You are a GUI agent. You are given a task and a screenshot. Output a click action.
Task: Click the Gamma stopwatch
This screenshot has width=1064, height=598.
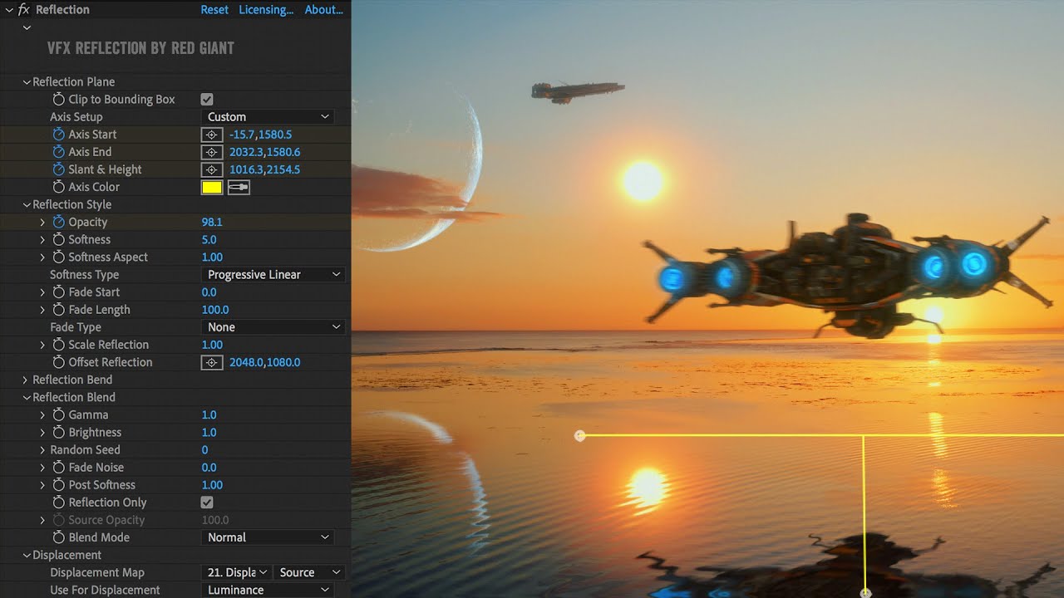tap(58, 414)
